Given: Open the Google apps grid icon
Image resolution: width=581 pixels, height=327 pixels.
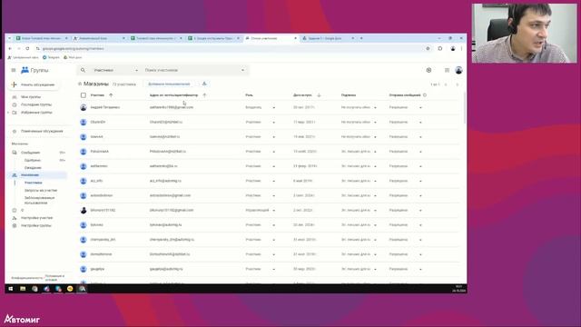Looking at the screenshot, I should click(x=447, y=70).
